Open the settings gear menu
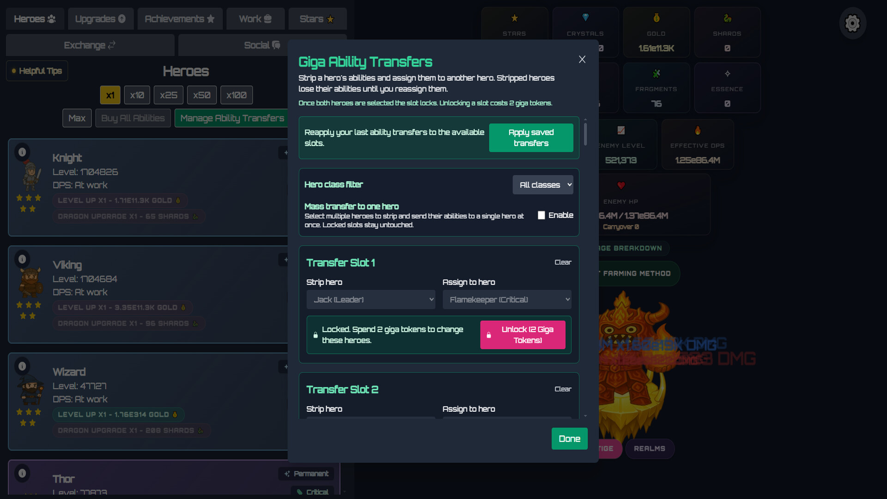887x499 pixels. coord(852,23)
